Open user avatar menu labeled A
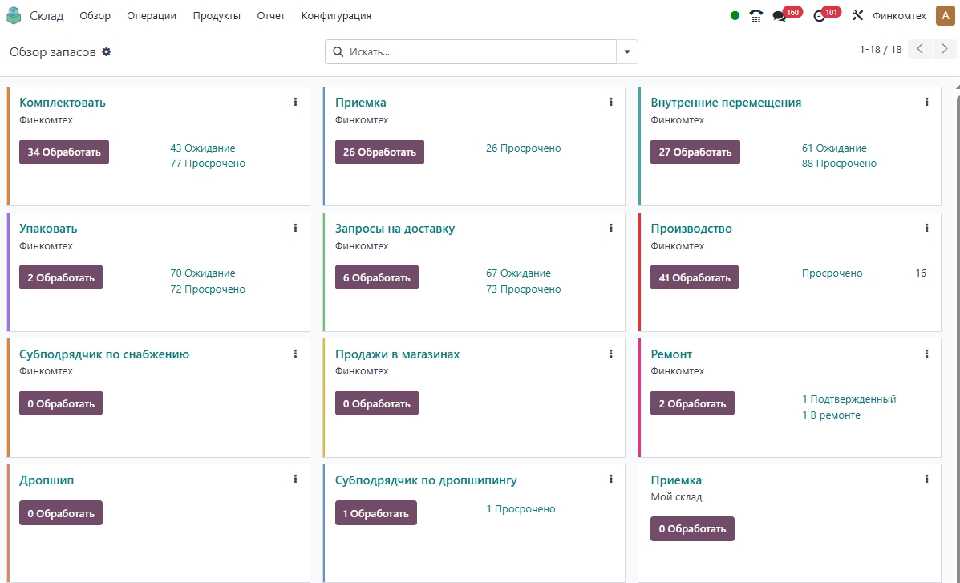This screenshot has height=583, width=960. coord(944,16)
